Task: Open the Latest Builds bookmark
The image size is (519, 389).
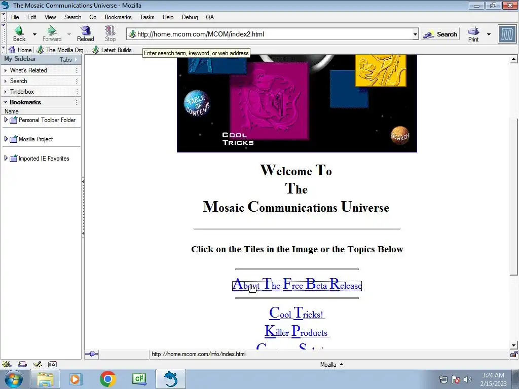Action: pyautogui.click(x=112, y=50)
